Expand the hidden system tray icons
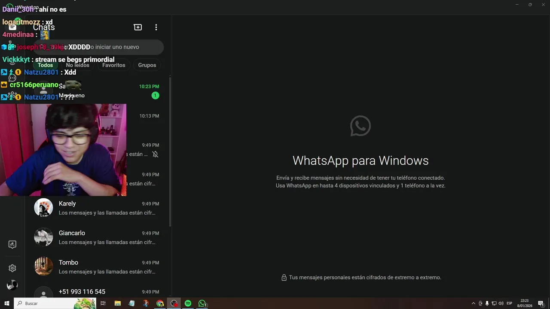This screenshot has height=309, width=550. (474, 303)
